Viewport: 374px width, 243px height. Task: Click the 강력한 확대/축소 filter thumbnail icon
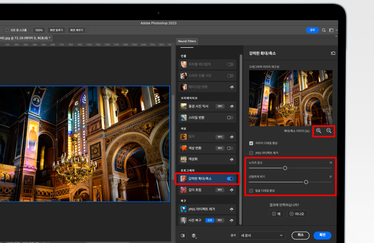183,179
